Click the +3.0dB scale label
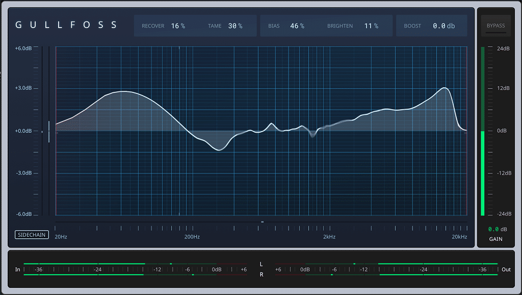 click(x=23, y=88)
